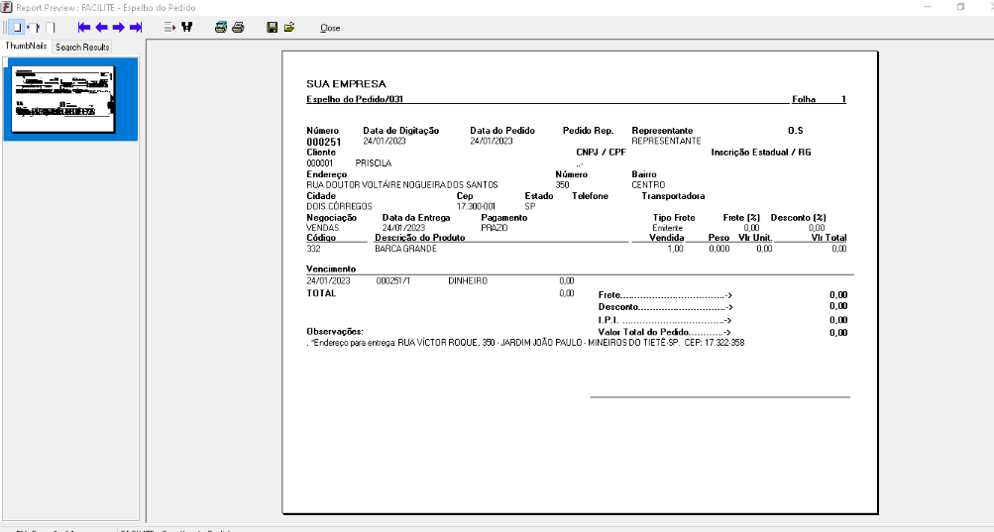
Task: Jump to the last page arrow
Action: point(136,28)
